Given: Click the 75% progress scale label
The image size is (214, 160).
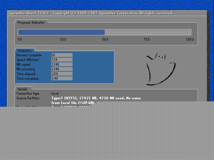Looking at the screenshot, I should (x=146, y=39).
